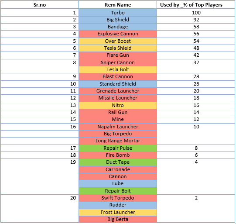Click the Duct Tape cell
Viewport: 236px width, 224px height.
tap(118, 162)
